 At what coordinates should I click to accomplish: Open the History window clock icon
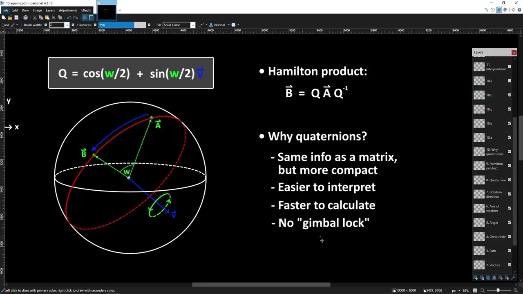click(x=492, y=10)
